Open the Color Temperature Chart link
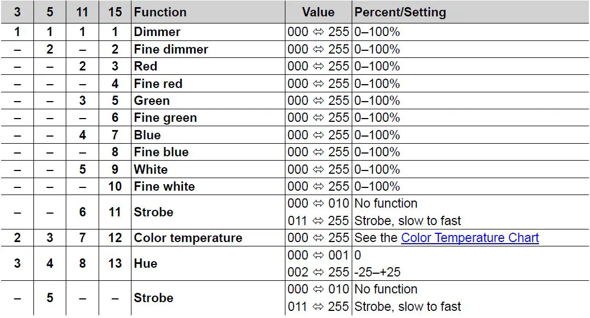The image size is (590, 318). coord(469,238)
